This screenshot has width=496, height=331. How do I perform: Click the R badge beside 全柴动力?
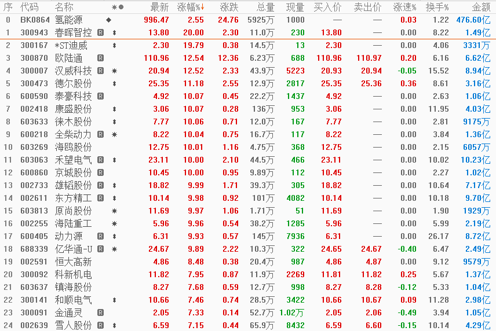click(x=101, y=135)
